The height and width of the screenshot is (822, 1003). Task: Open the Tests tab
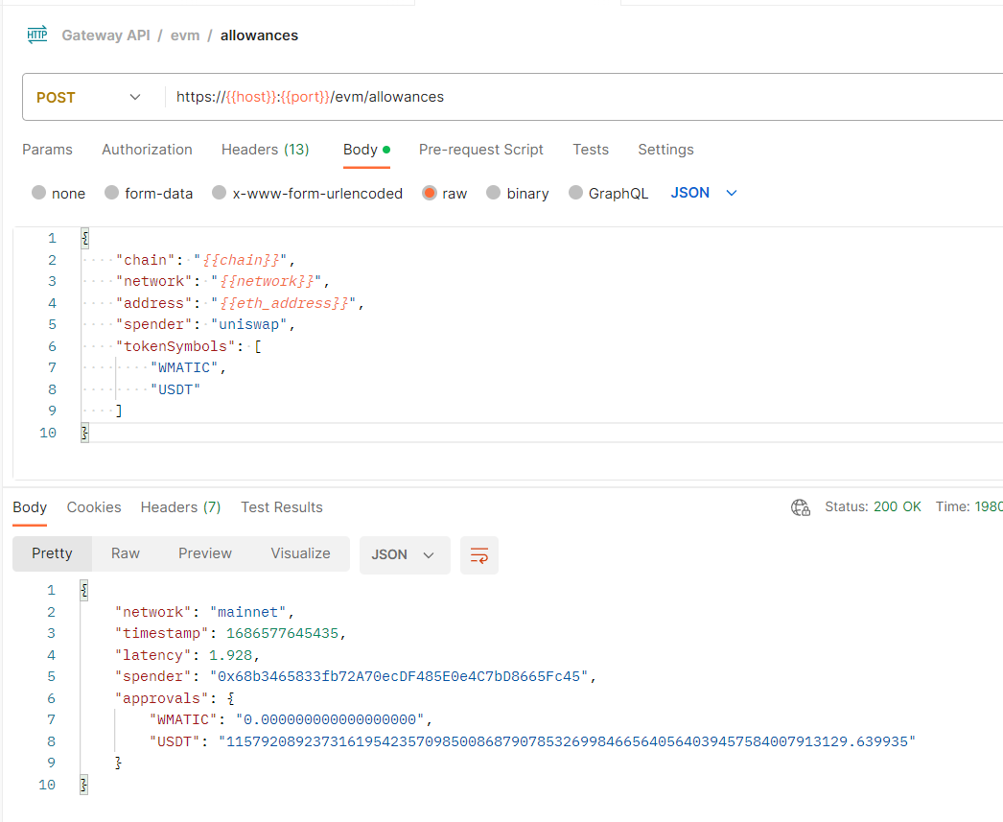[590, 150]
